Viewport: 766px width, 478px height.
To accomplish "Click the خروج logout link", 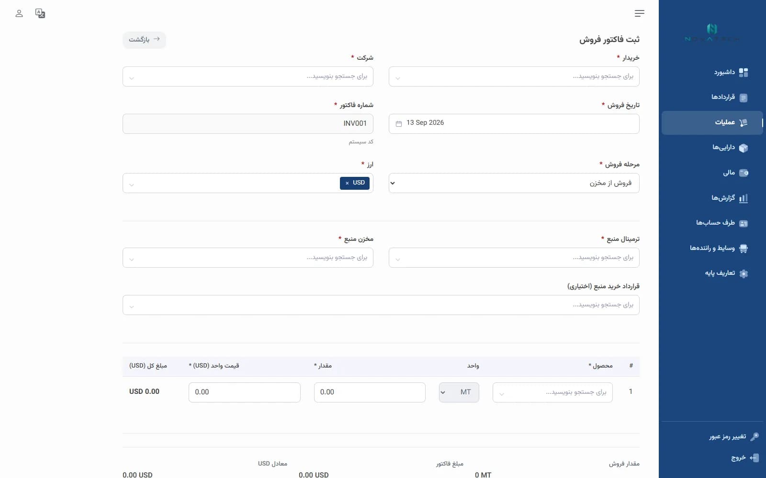I will pos(738,458).
